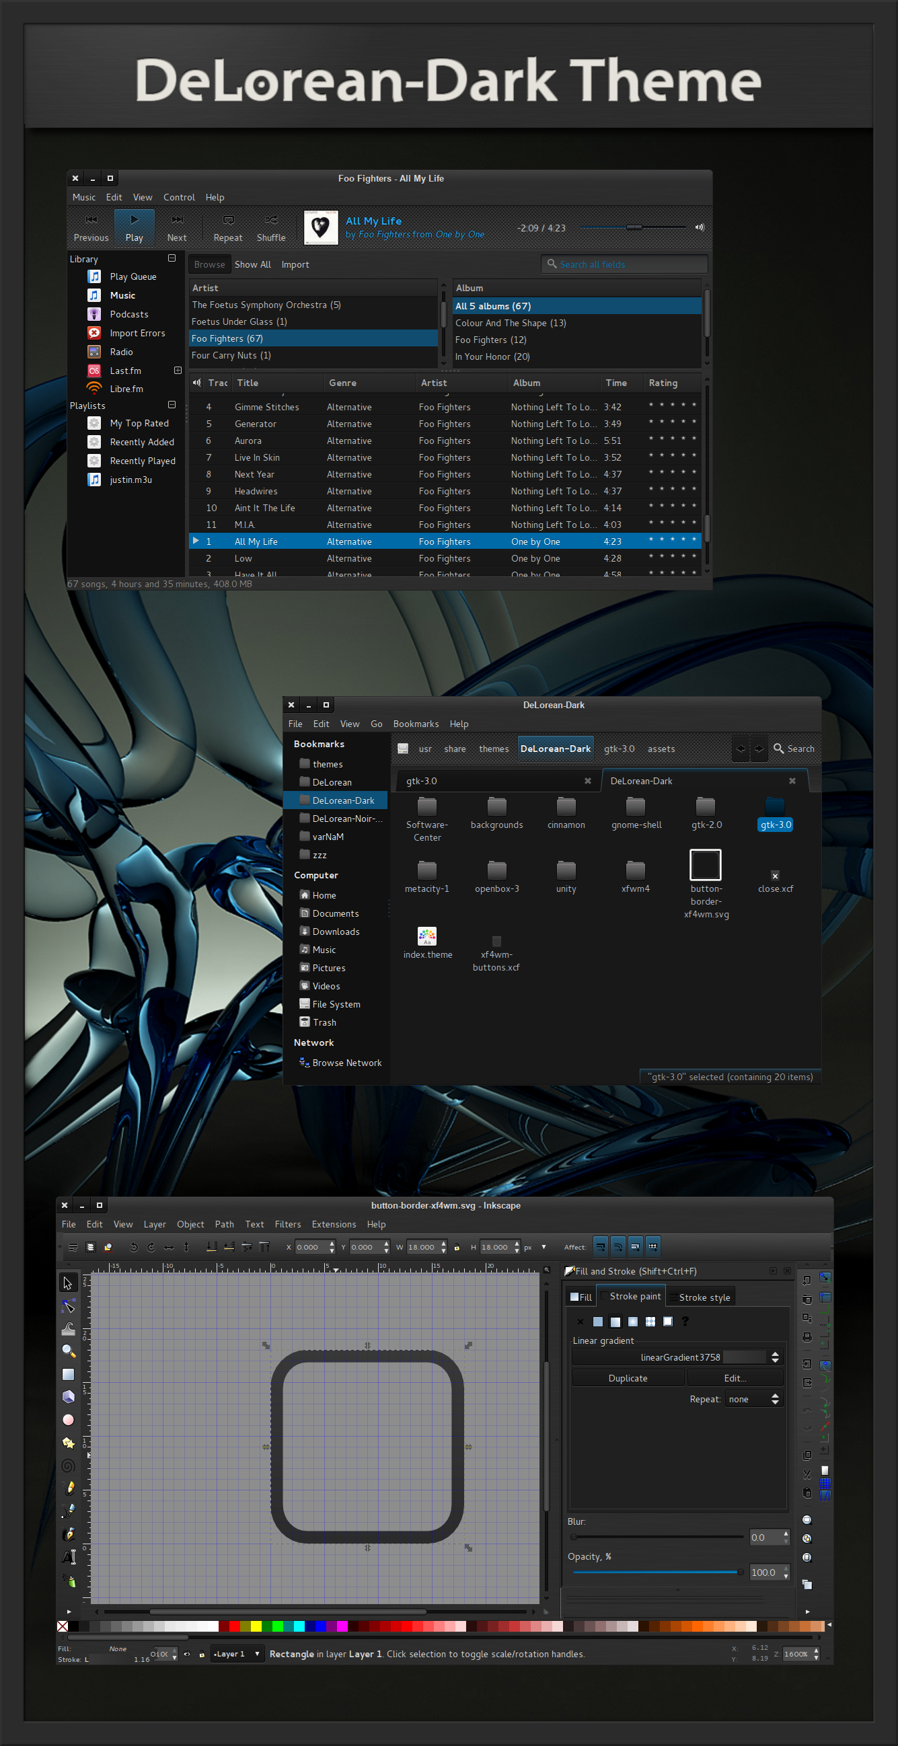Image resolution: width=898 pixels, height=1746 pixels.
Task: Pick the Spiral drawing tool
Action: pos(68,1466)
